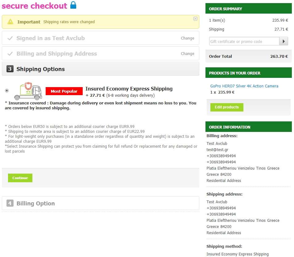Click the secure checkout heading

point(34,6)
